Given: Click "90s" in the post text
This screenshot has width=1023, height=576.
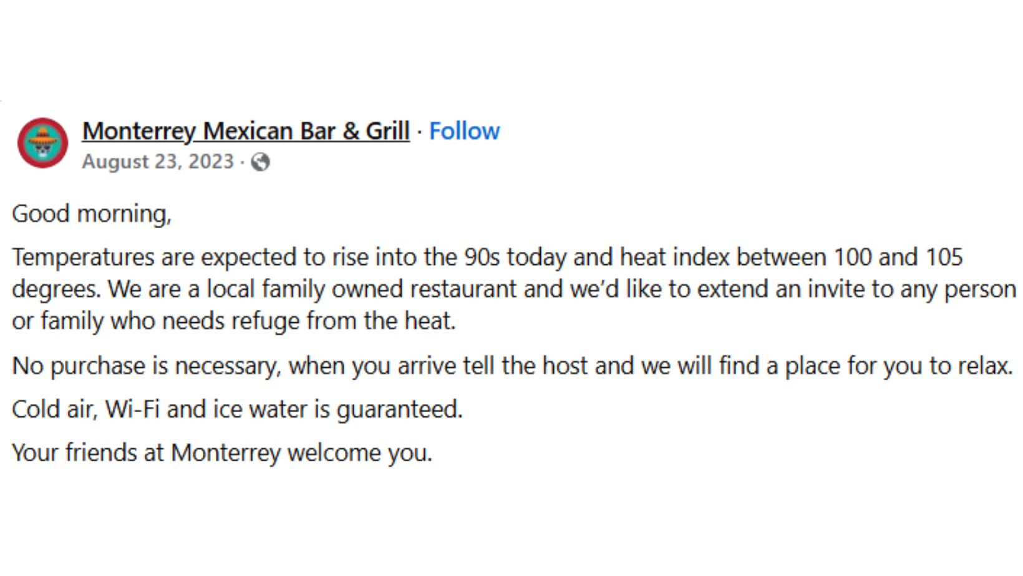Looking at the screenshot, I should click(482, 257).
